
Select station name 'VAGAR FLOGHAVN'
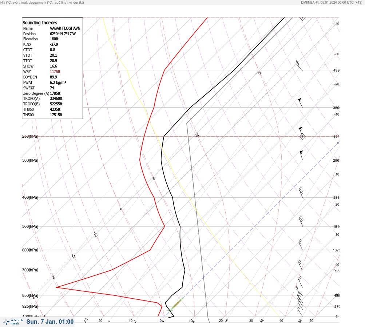(65, 28)
